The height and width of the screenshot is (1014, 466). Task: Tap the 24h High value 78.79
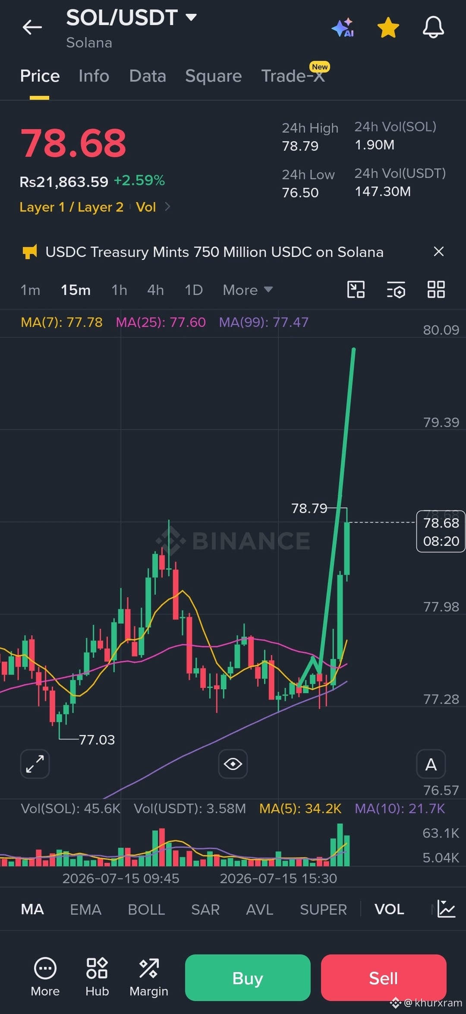(300, 146)
